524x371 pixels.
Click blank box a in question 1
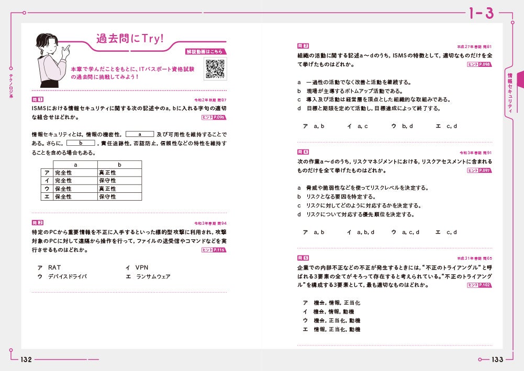(140, 134)
